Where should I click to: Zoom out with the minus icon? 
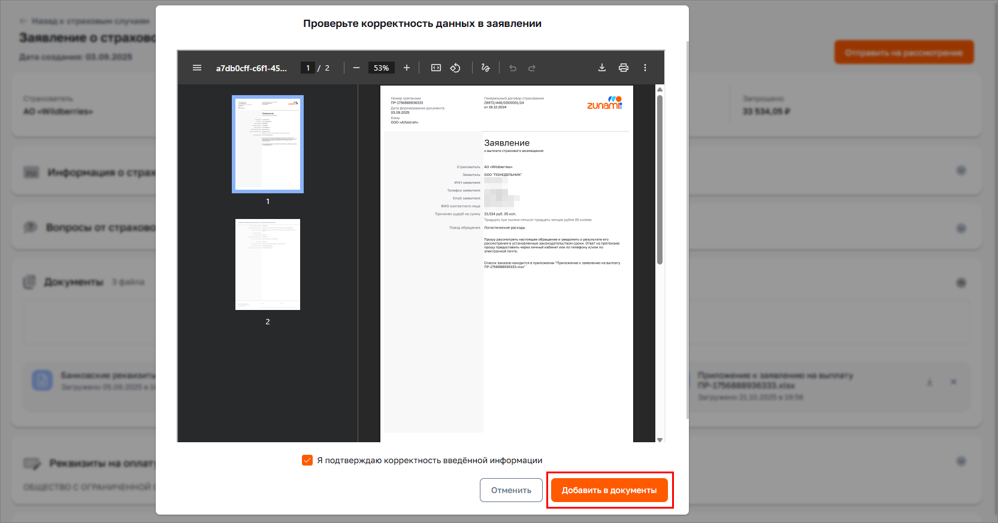pyautogui.click(x=356, y=68)
